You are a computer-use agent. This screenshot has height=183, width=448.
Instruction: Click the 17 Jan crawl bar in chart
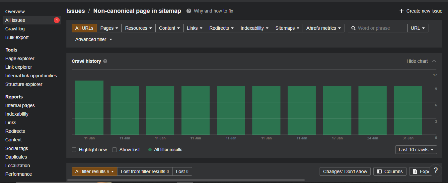point(337,110)
